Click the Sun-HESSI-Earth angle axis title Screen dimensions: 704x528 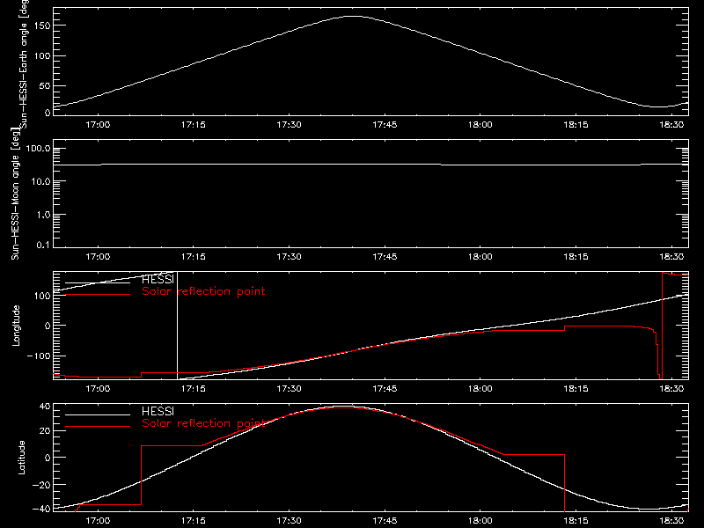point(25,63)
